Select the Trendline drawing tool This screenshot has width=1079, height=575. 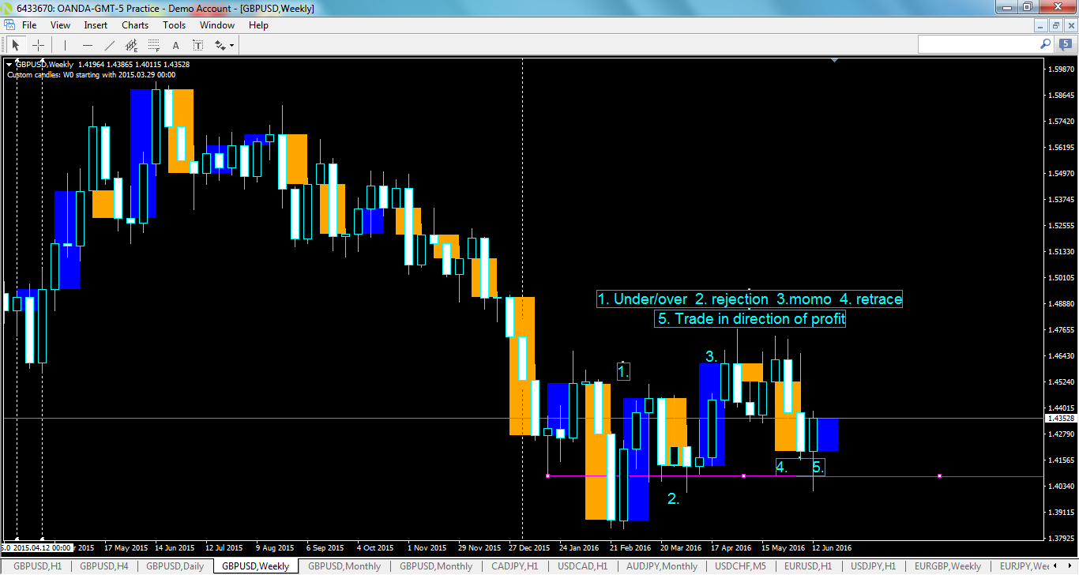pos(109,45)
